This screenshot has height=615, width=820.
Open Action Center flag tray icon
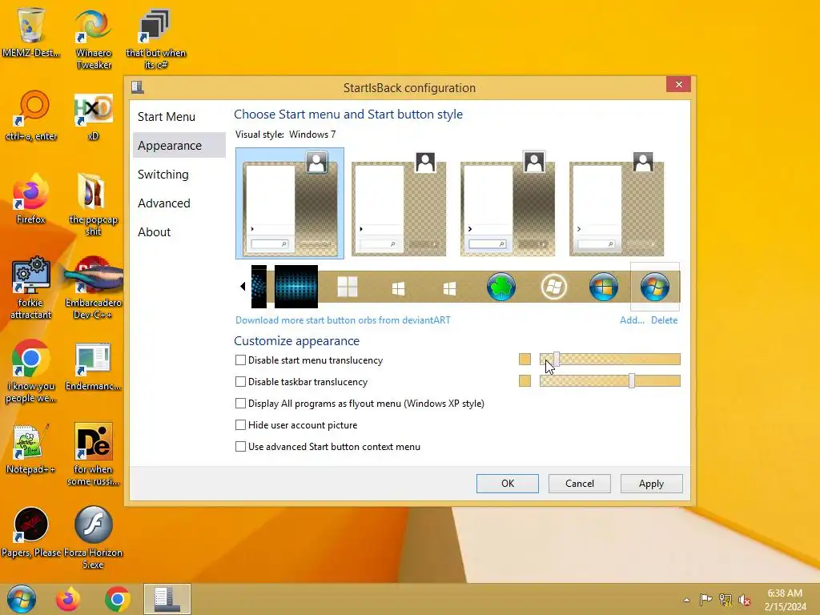pos(705,600)
